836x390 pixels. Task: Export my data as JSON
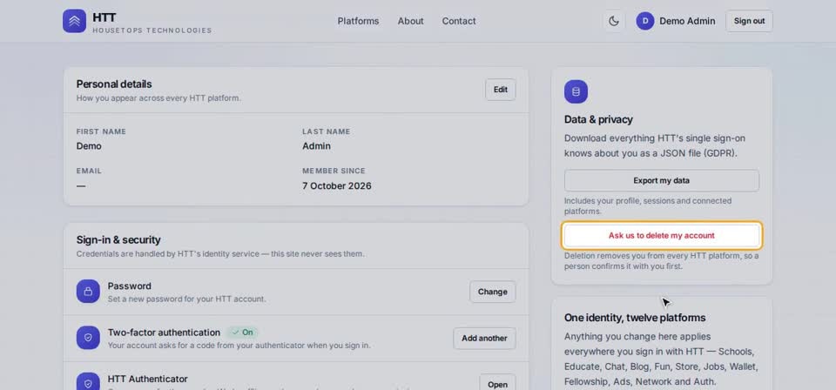(x=661, y=180)
